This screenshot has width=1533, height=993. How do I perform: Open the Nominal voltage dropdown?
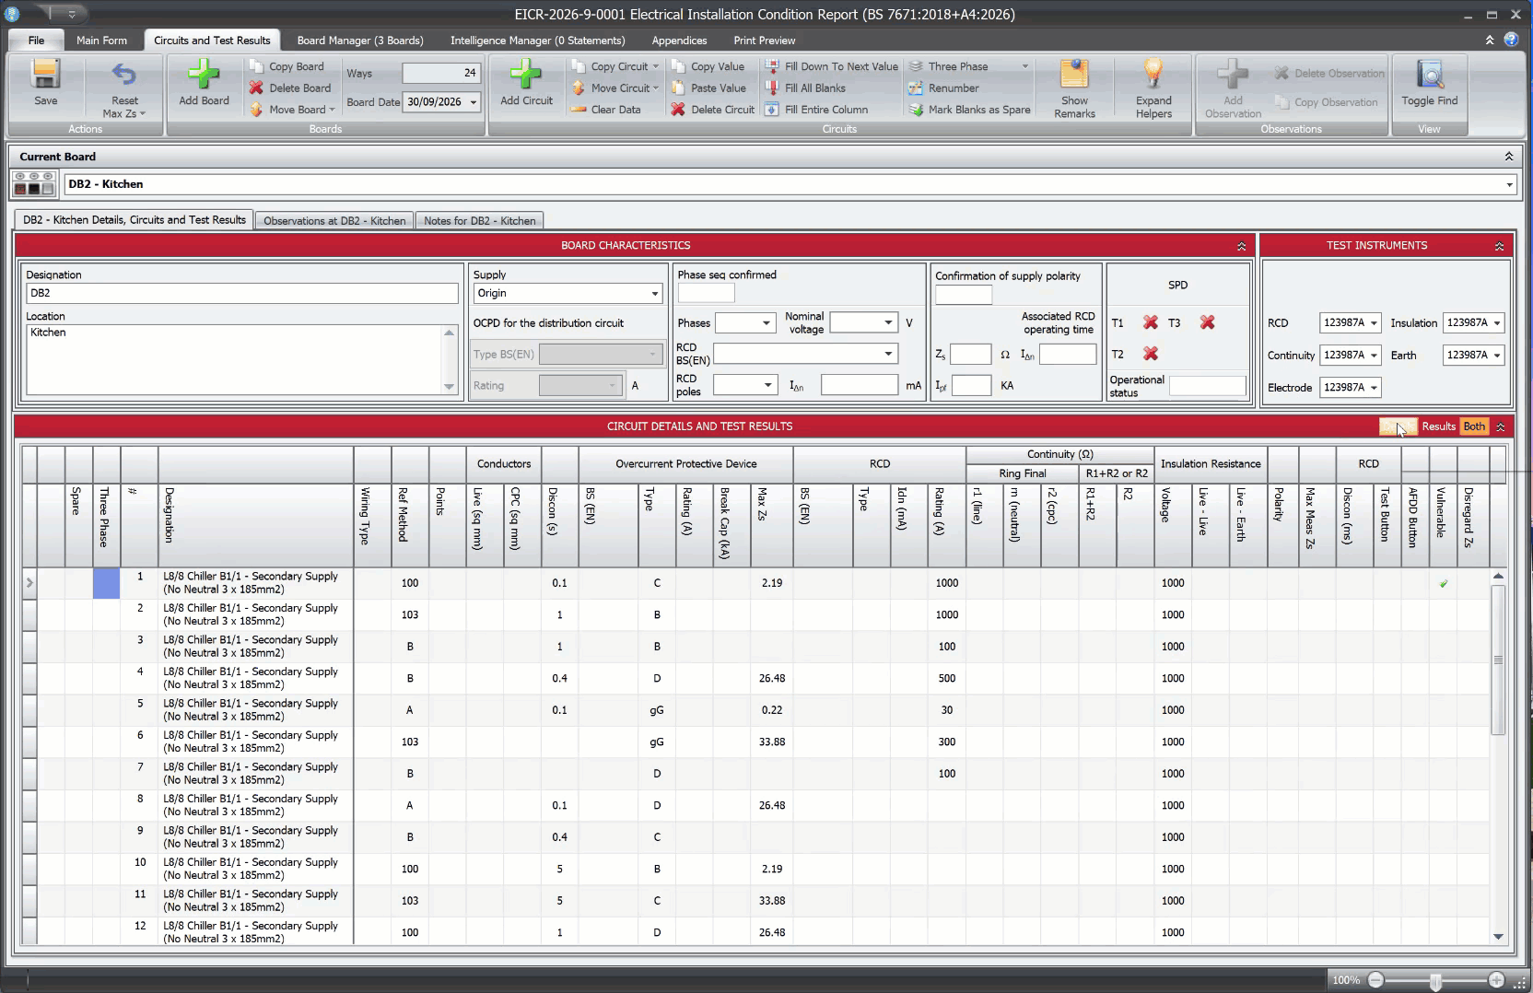click(888, 322)
